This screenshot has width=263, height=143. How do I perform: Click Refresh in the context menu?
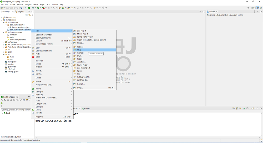(x=52, y=82)
